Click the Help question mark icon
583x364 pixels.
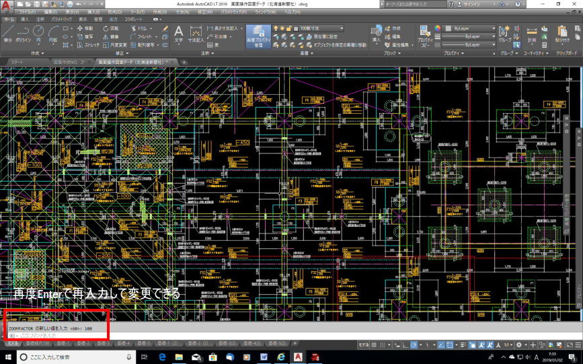518,4
